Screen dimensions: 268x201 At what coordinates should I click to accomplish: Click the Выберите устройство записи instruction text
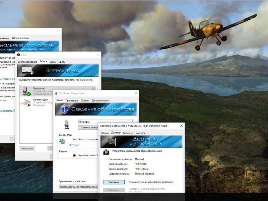tap(56, 80)
